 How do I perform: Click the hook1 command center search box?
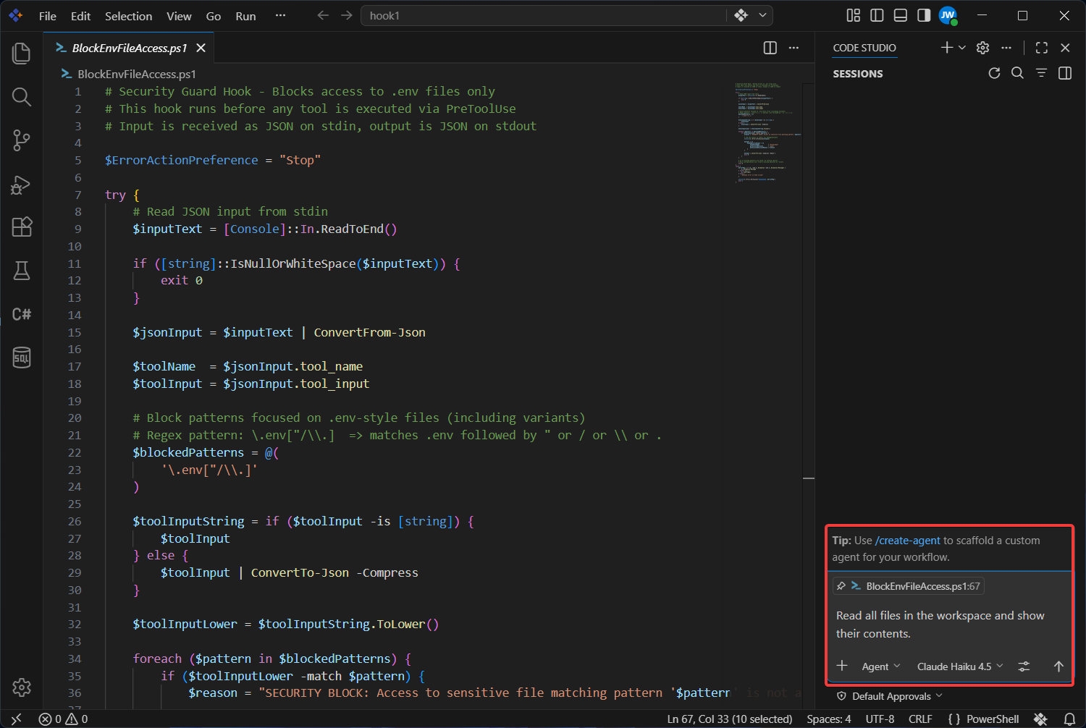543,16
